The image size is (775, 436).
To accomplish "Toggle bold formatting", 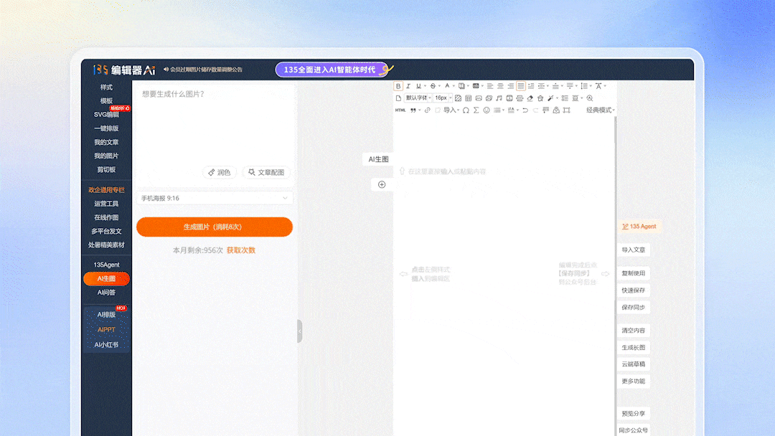I will pyautogui.click(x=398, y=86).
